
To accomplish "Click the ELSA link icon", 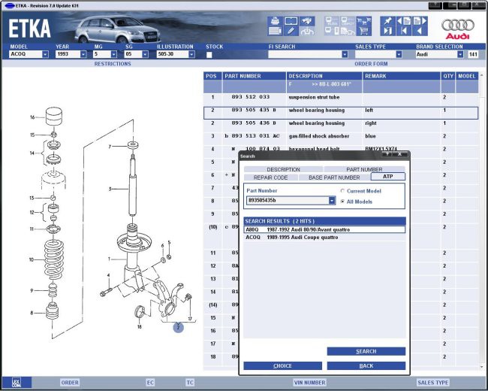I will click(x=332, y=21).
